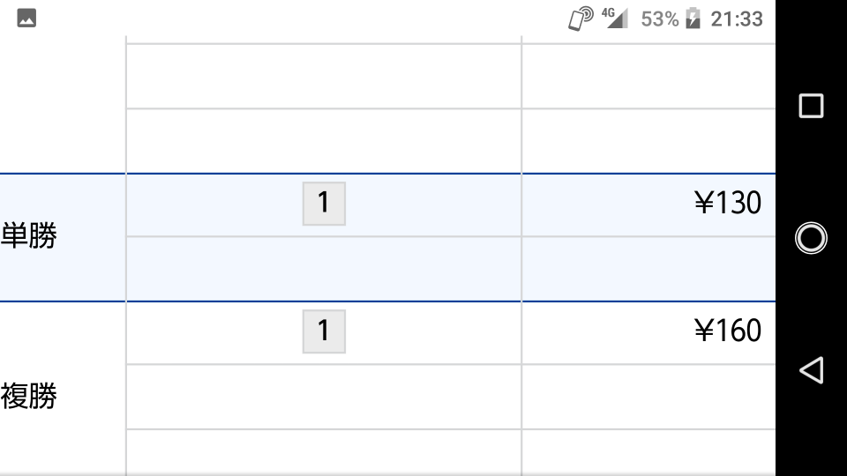Image resolution: width=847 pixels, height=476 pixels.
Task: Click horse number 1 box in 単勝 row
Action: coord(324,204)
